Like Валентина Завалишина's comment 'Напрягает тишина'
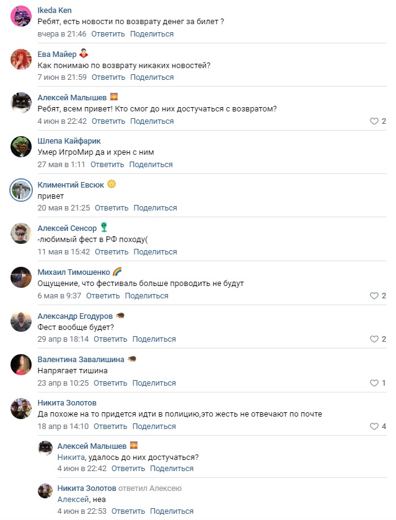This screenshot has width=396, height=520. click(x=374, y=383)
